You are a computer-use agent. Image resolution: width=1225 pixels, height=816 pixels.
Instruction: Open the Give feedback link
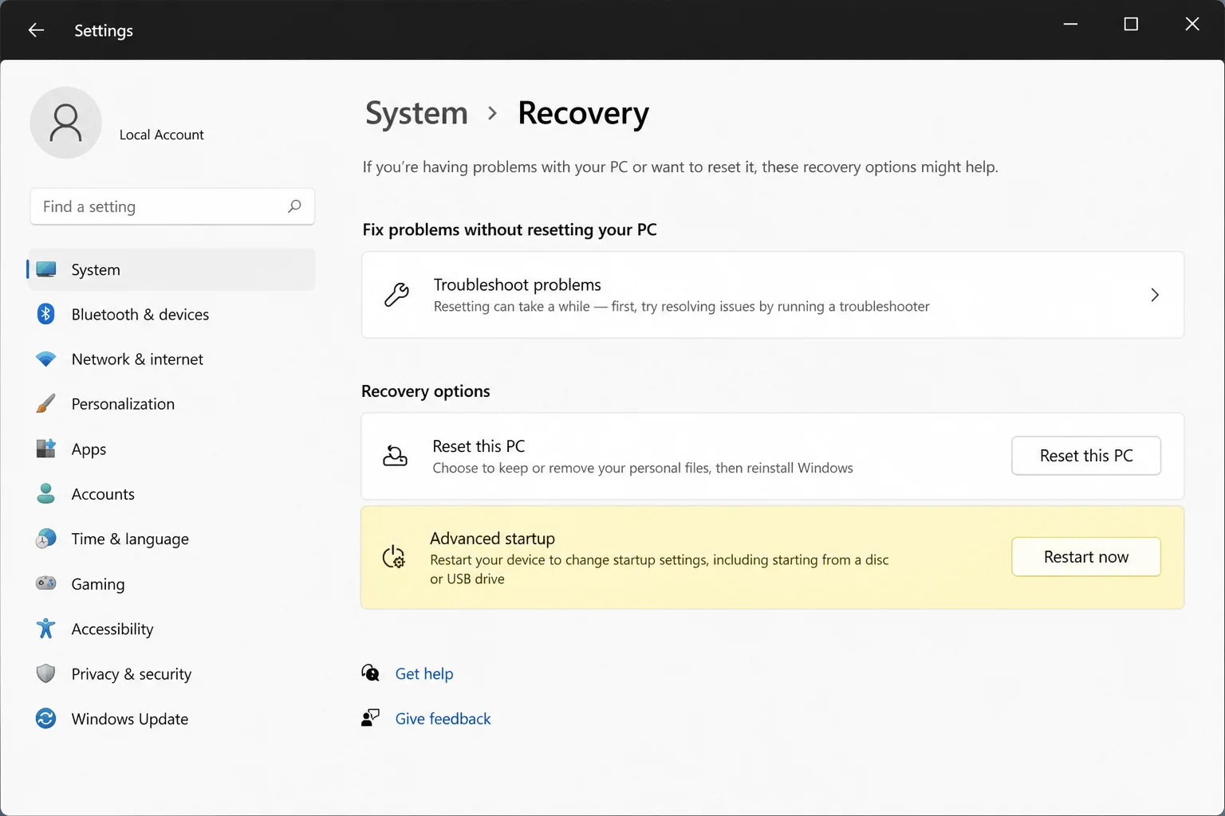click(443, 719)
